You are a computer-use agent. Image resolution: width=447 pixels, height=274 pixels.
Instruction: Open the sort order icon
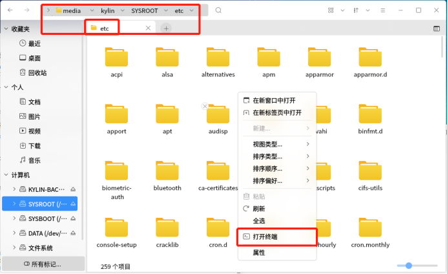356,10
